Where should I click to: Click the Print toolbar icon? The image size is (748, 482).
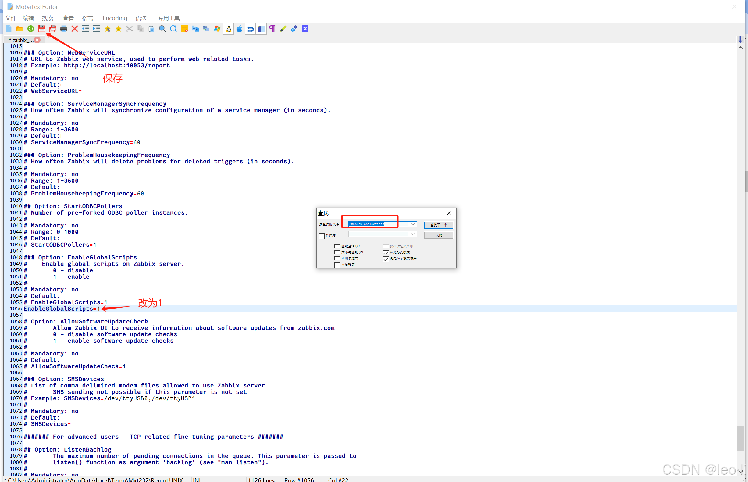click(63, 29)
